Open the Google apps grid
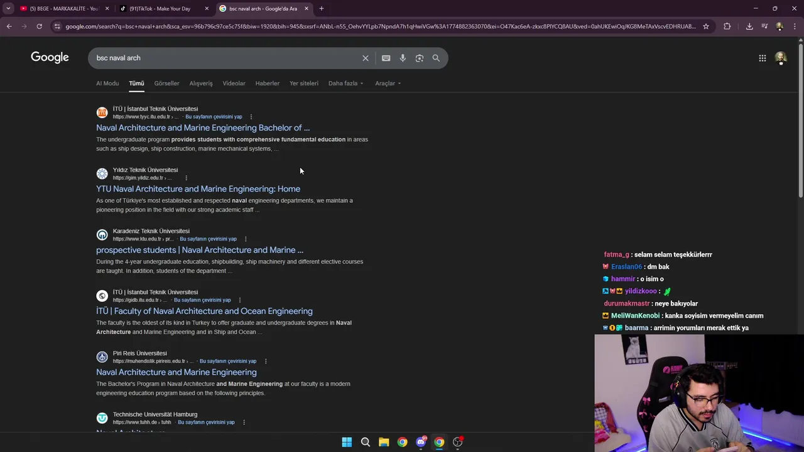804x452 pixels. coord(762,58)
